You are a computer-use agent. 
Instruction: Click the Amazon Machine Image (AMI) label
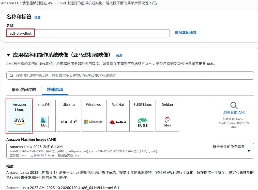pos(31,139)
